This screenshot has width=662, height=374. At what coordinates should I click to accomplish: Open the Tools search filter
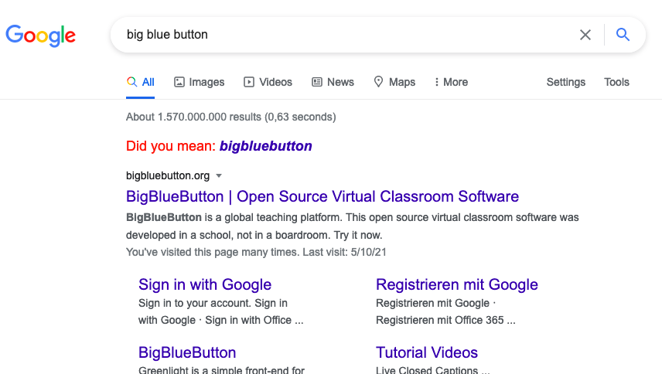click(x=616, y=82)
